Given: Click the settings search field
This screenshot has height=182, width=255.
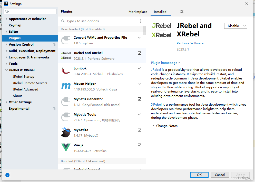Looking at the screenshot, I should tap(30, 11).
